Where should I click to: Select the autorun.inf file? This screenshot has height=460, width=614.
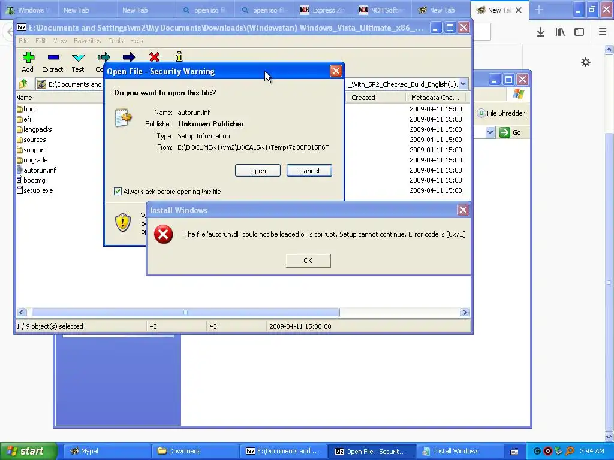37,170
